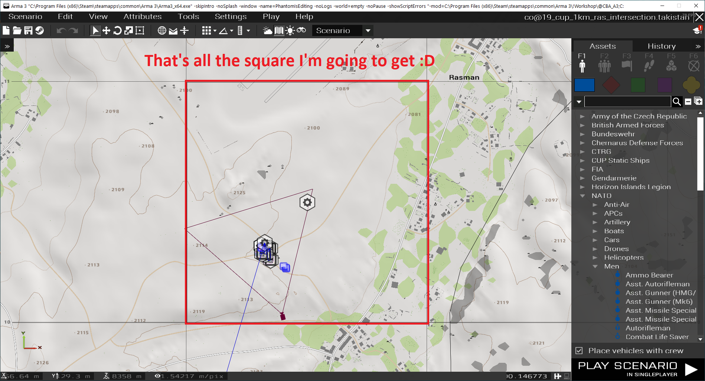
Task: Toggle the scaling grid ruler icon
Action: tap(240, 30)
